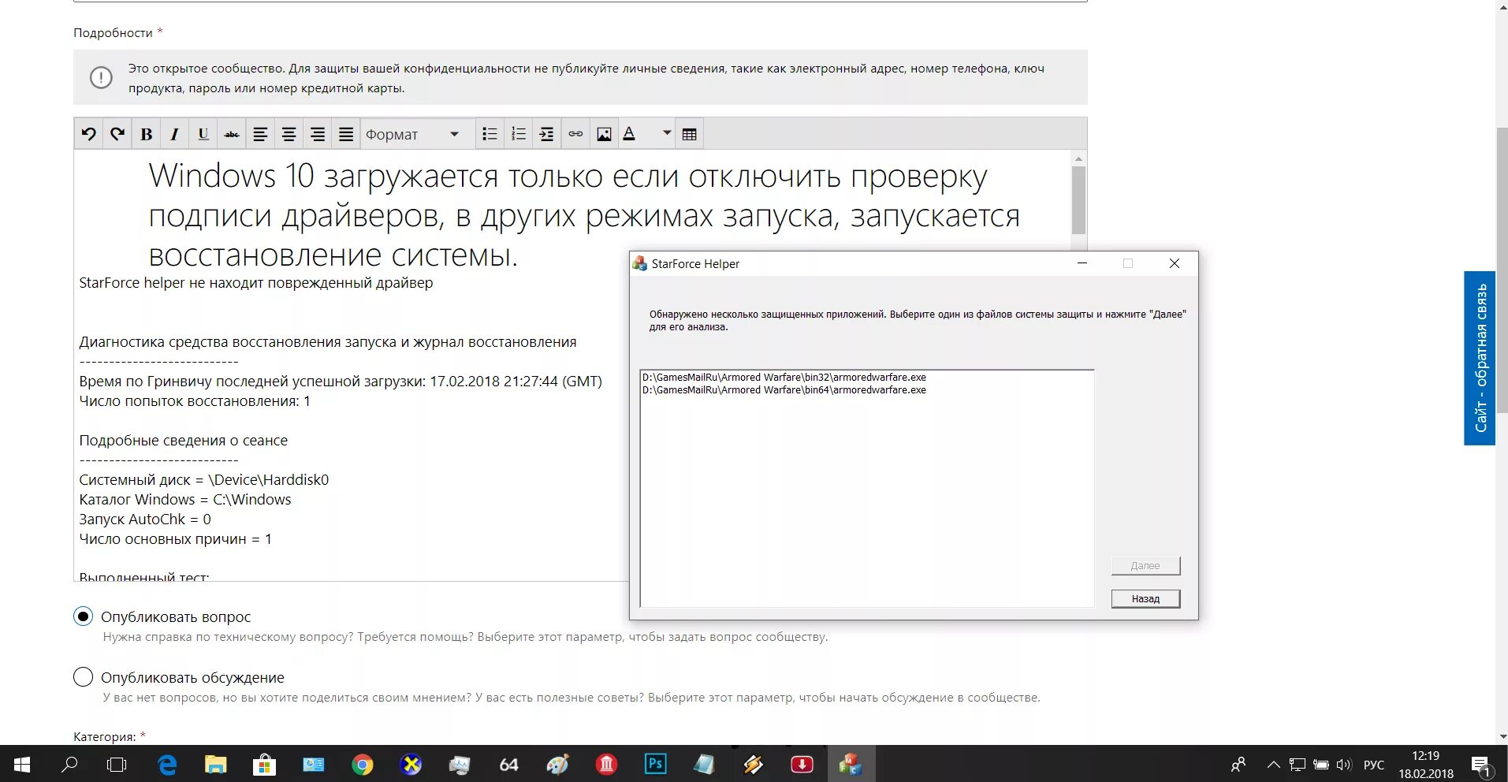Viewport: 1508px width, 782px height.
Task: Insert an image into the post
Action: click(604, 134)
